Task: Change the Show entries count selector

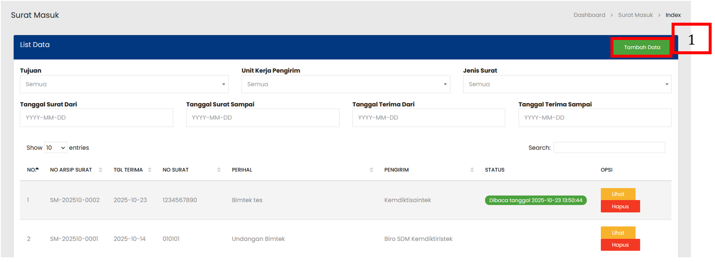Action: (x=56, y=148)
